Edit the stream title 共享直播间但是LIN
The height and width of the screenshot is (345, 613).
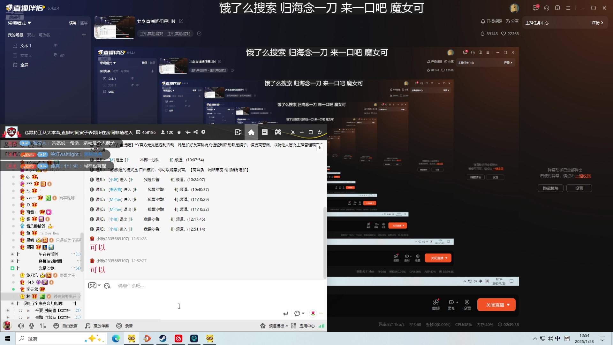181,21
